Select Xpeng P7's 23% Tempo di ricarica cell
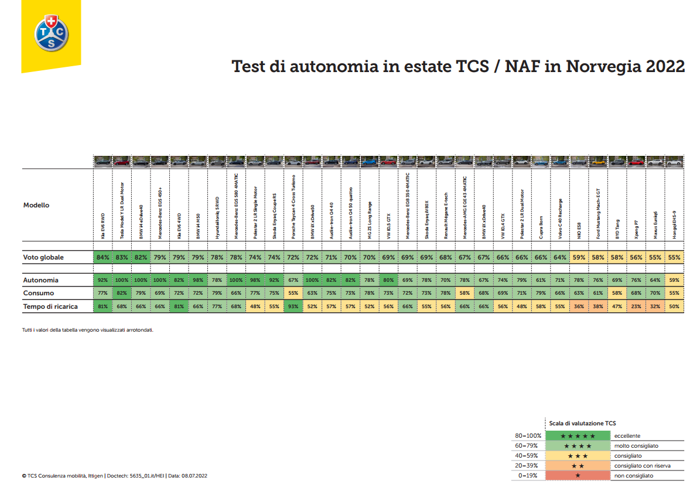 (x=636, y=306)
